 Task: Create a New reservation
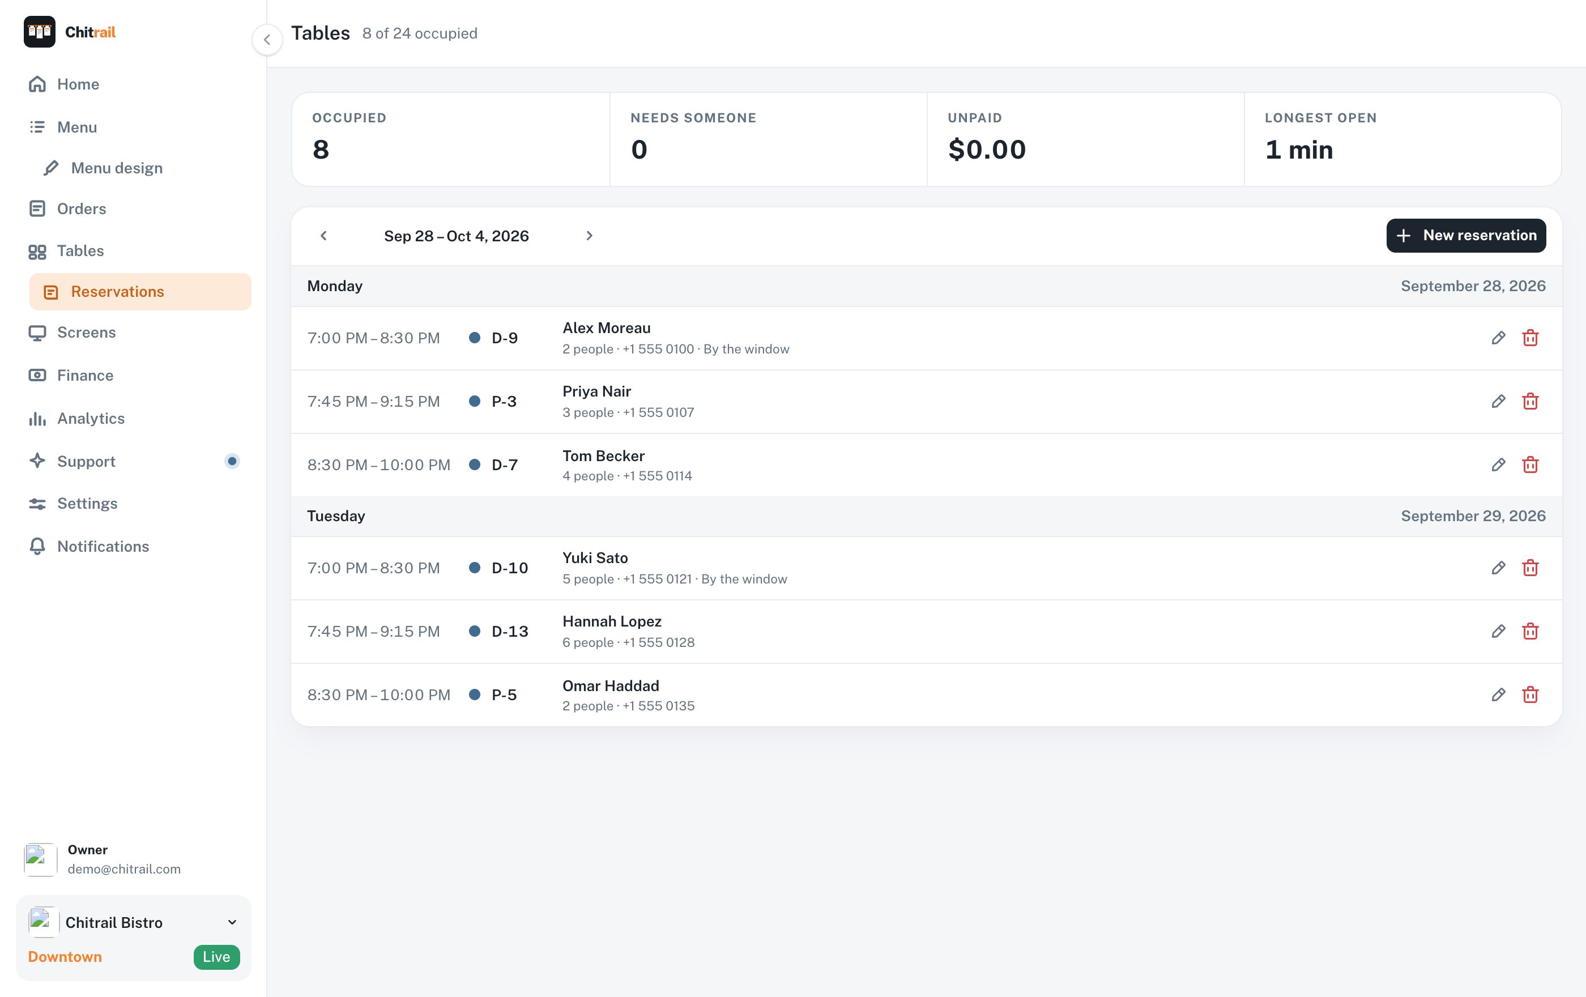tap(1465, 236)
